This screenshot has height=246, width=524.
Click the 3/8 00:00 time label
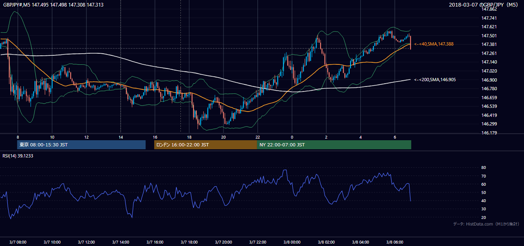pos(292,242)
